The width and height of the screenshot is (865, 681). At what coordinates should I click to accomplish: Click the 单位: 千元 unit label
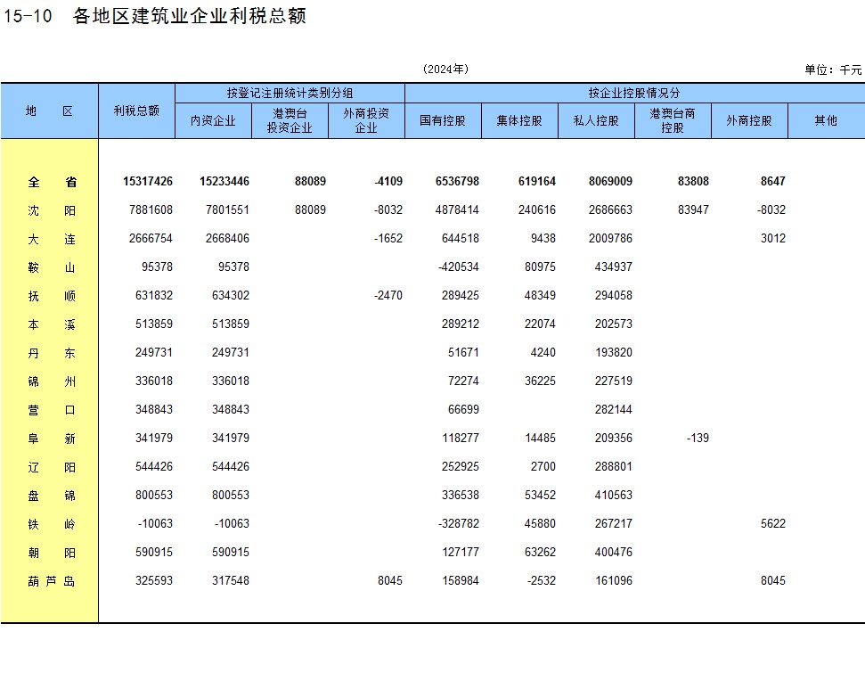click(833, 70)
